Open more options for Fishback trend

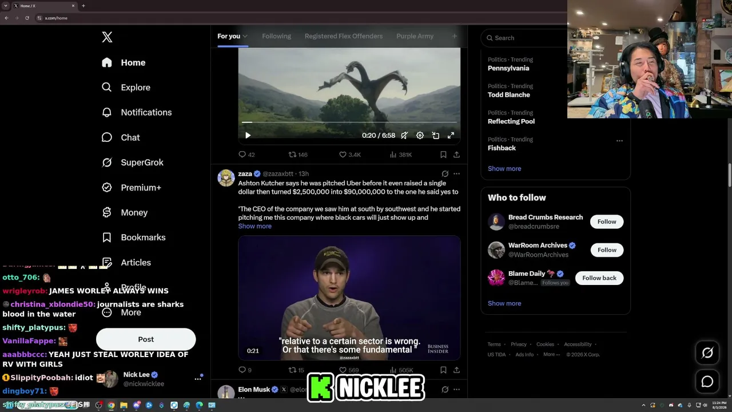tap(619, 141)
